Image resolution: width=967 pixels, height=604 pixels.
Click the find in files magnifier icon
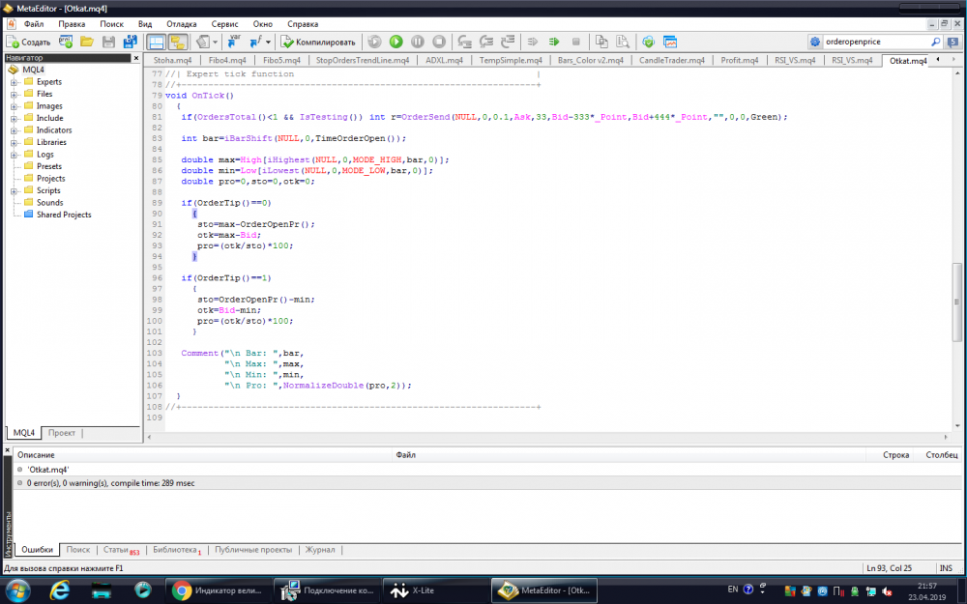point(623,42)
